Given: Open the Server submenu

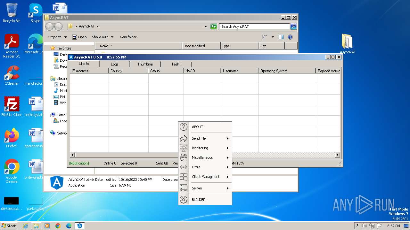Looking at the screenshot, I should point(205,188).
